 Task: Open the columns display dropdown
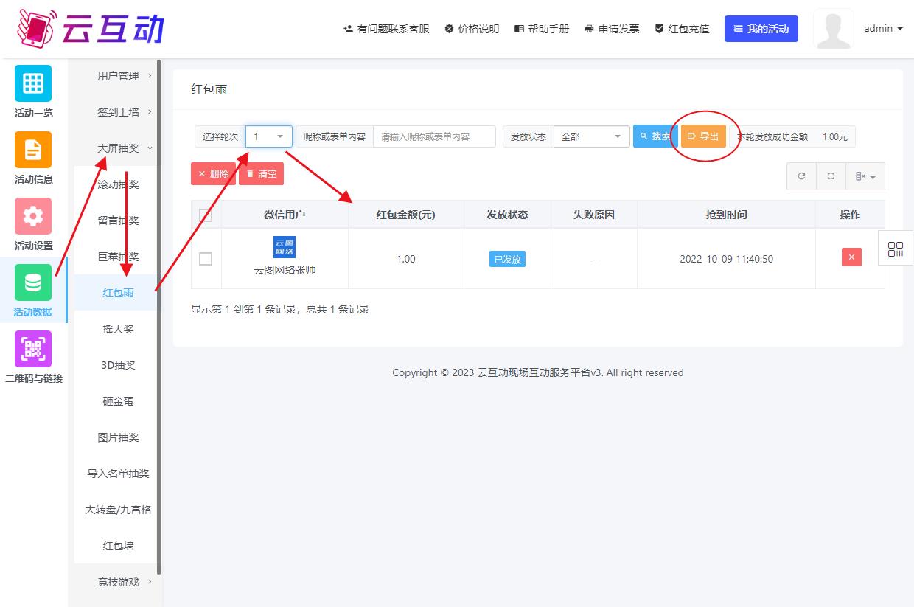[865, 176]
